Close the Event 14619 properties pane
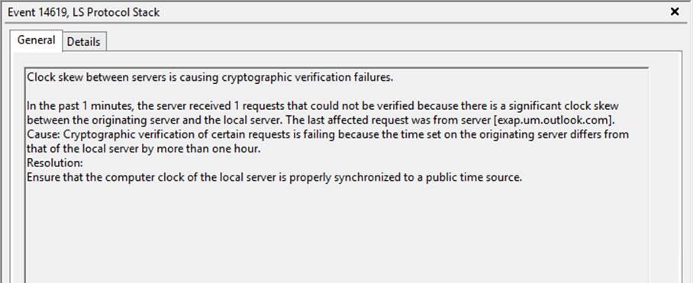This screenshot has height=283, width=693. point(675,12)
